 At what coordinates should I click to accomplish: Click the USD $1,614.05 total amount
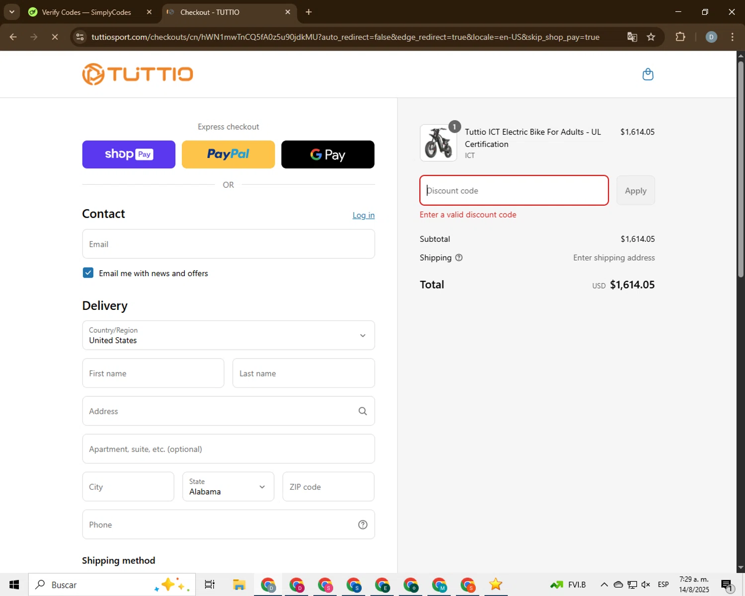pyautogui.click(x=623, y=285)
